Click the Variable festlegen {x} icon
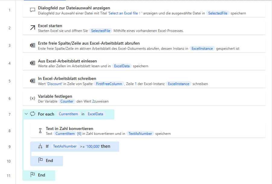The width and height of the screenshot is (272, 184). (x=33, y=98)
